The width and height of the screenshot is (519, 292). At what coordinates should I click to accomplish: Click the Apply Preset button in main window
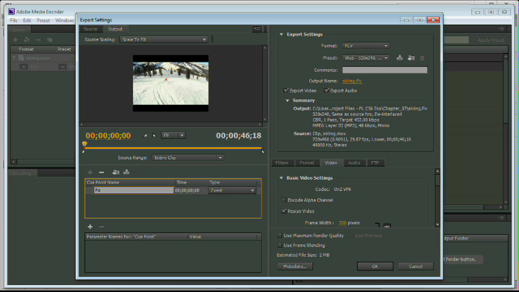(x=490, y=40)
